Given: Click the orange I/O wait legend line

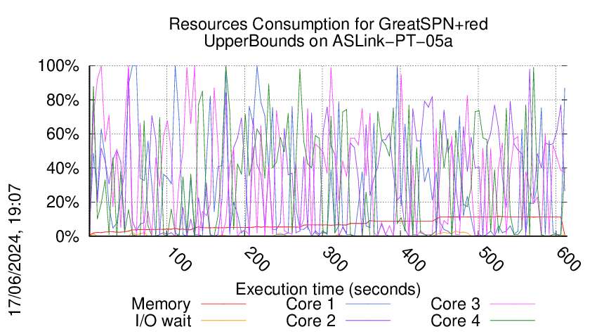Looking at the screenshot, I should (223, 321).
